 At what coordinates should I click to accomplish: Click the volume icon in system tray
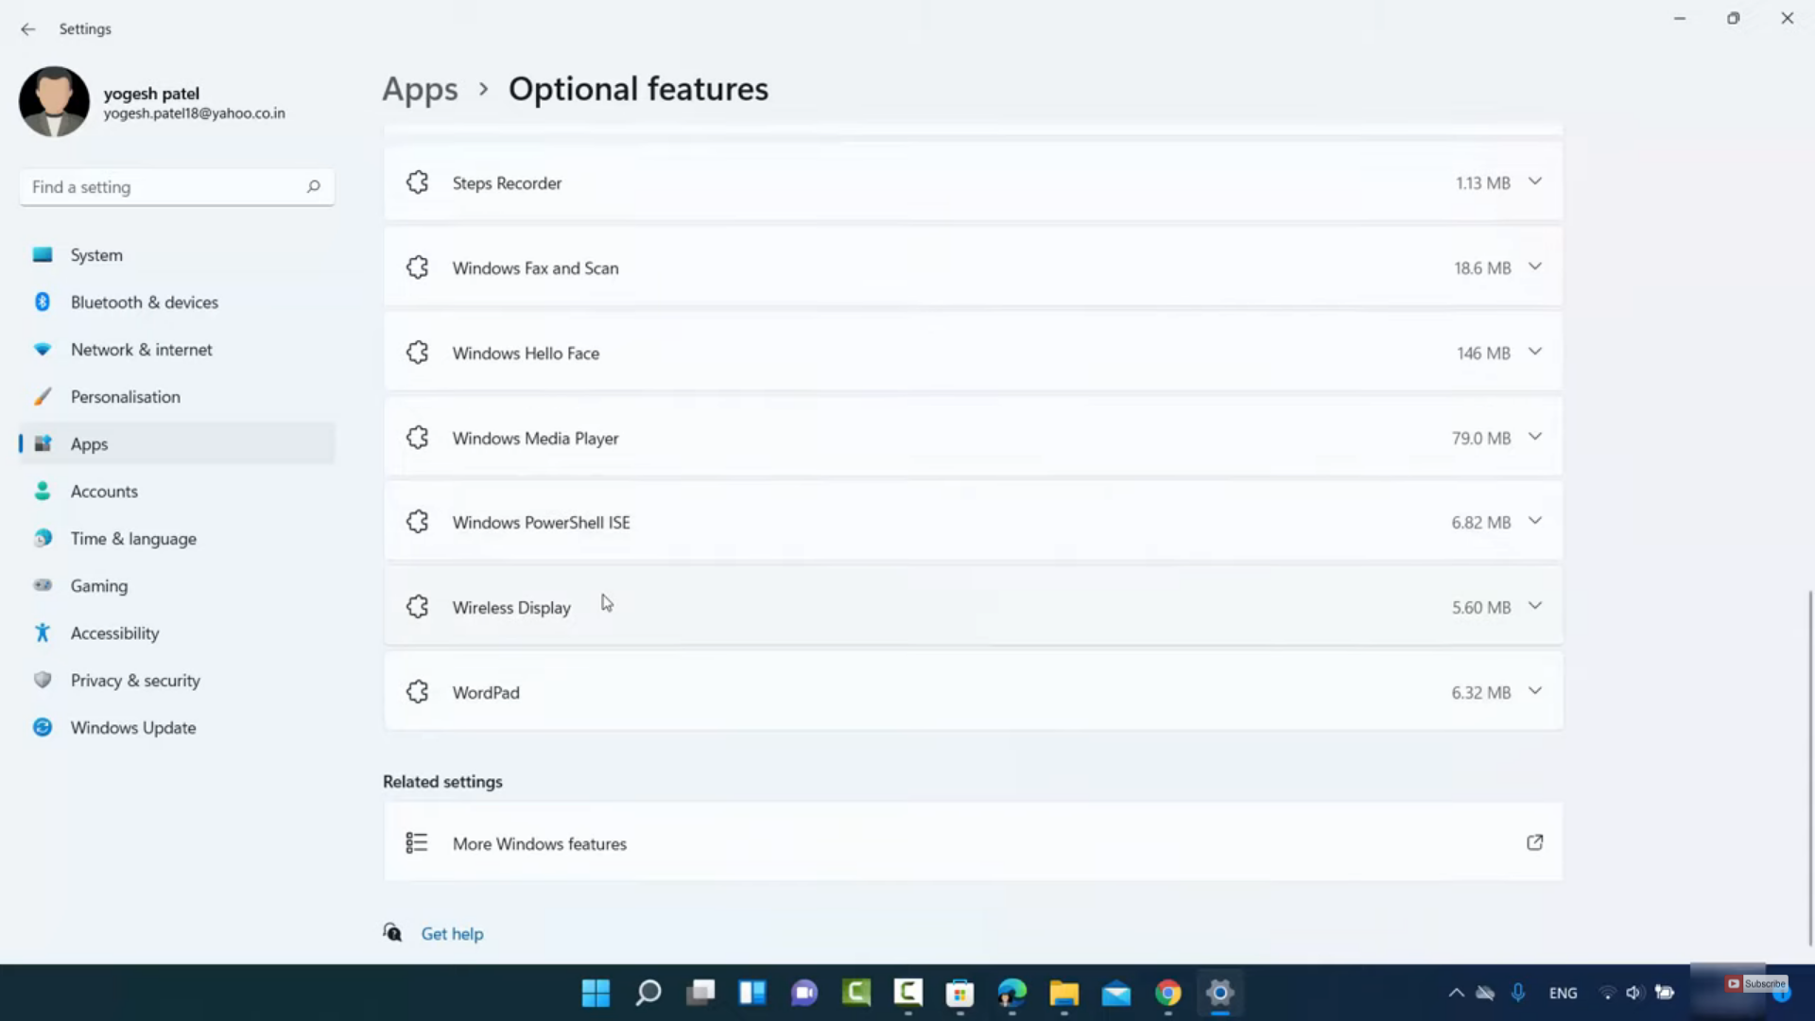pos(1633,993)
